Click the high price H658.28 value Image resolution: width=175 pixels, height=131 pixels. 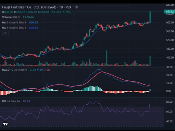point(20,12)
